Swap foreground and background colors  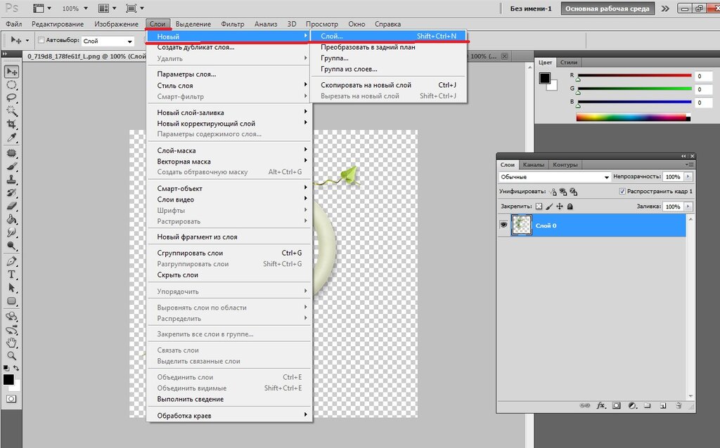coord(16,368)
